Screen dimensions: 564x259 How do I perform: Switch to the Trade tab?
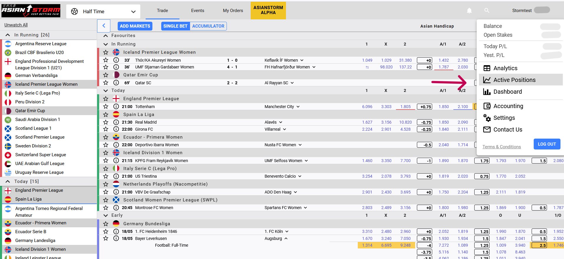tap(162, 11)
